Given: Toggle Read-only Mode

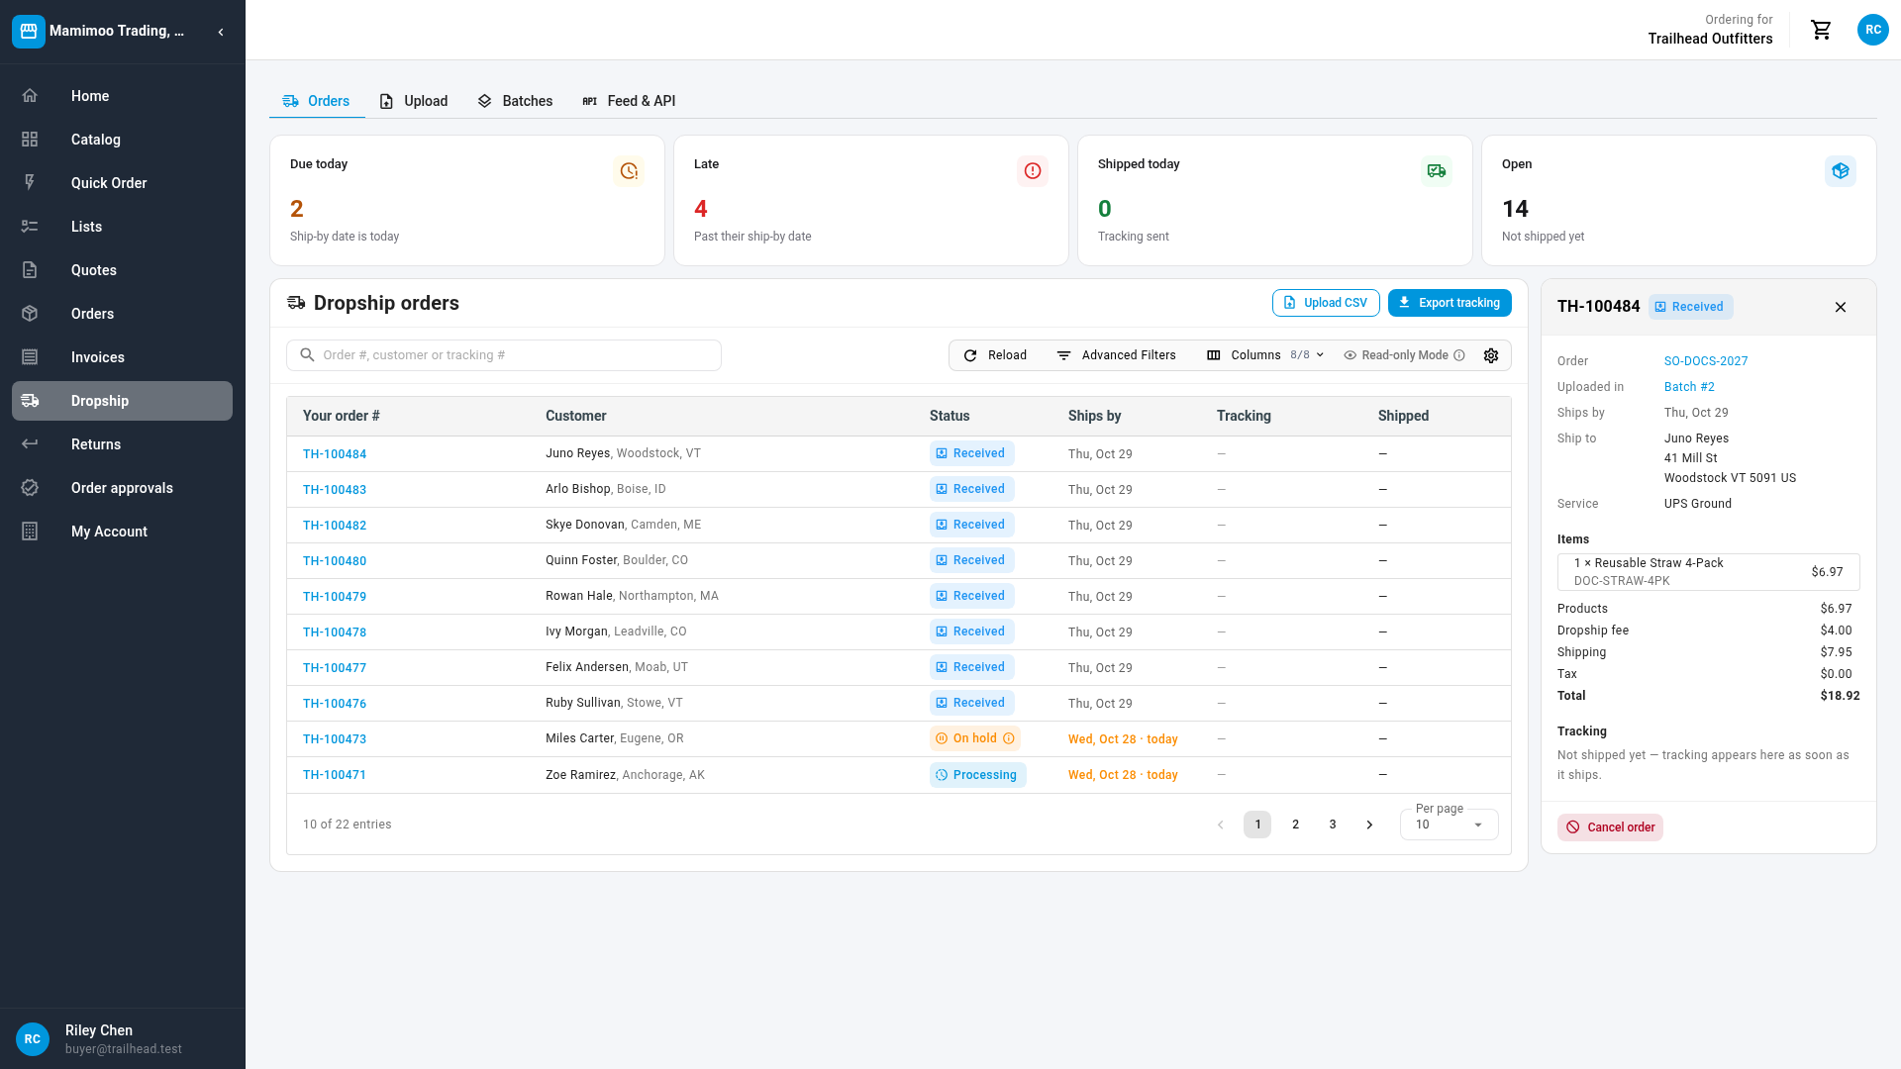Looking at the screenshot, I should coord(1404,355).
